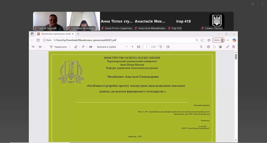
Task: Save the PDF file
Action: click(x=215, y=47)
